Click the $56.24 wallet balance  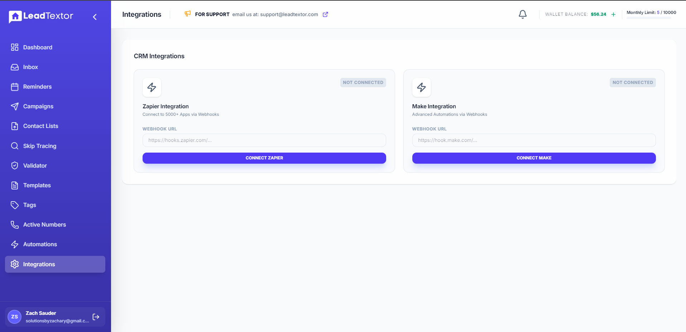(598, 14)
